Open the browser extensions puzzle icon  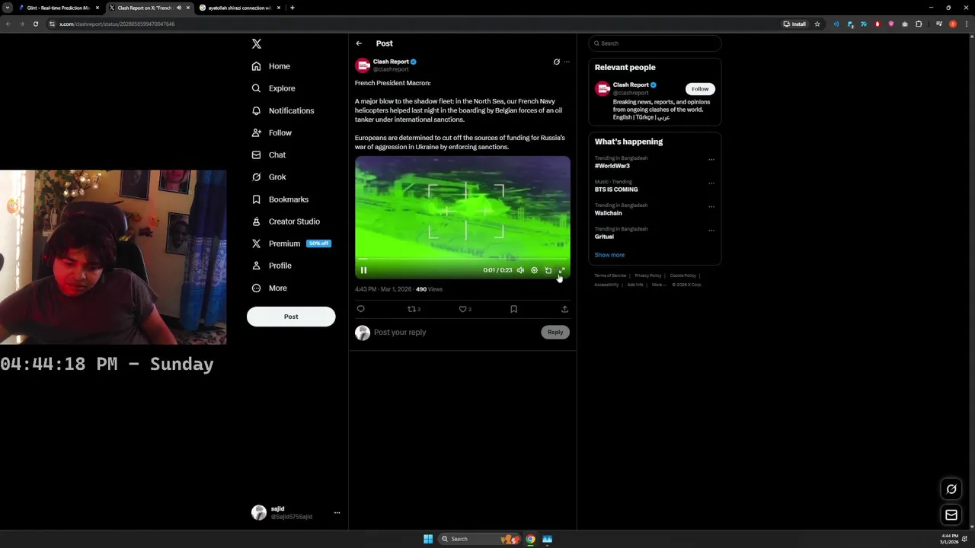pyautogui.click(x=919, y=24)
